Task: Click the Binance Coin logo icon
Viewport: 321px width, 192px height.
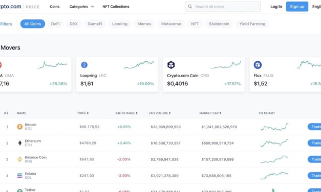Action: point(19,159)
